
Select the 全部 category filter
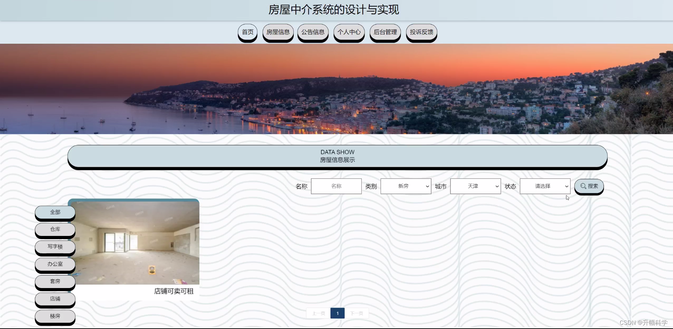click(x=55, y=212)
